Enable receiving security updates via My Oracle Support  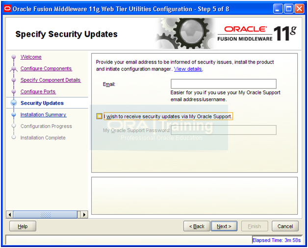[x=99, y=116]
